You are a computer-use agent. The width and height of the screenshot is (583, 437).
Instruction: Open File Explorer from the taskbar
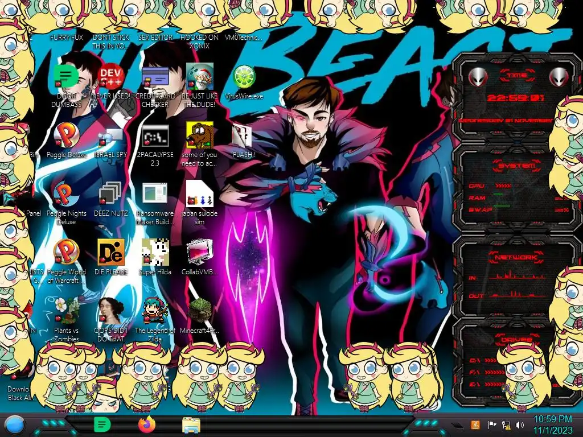click(191, 425)
